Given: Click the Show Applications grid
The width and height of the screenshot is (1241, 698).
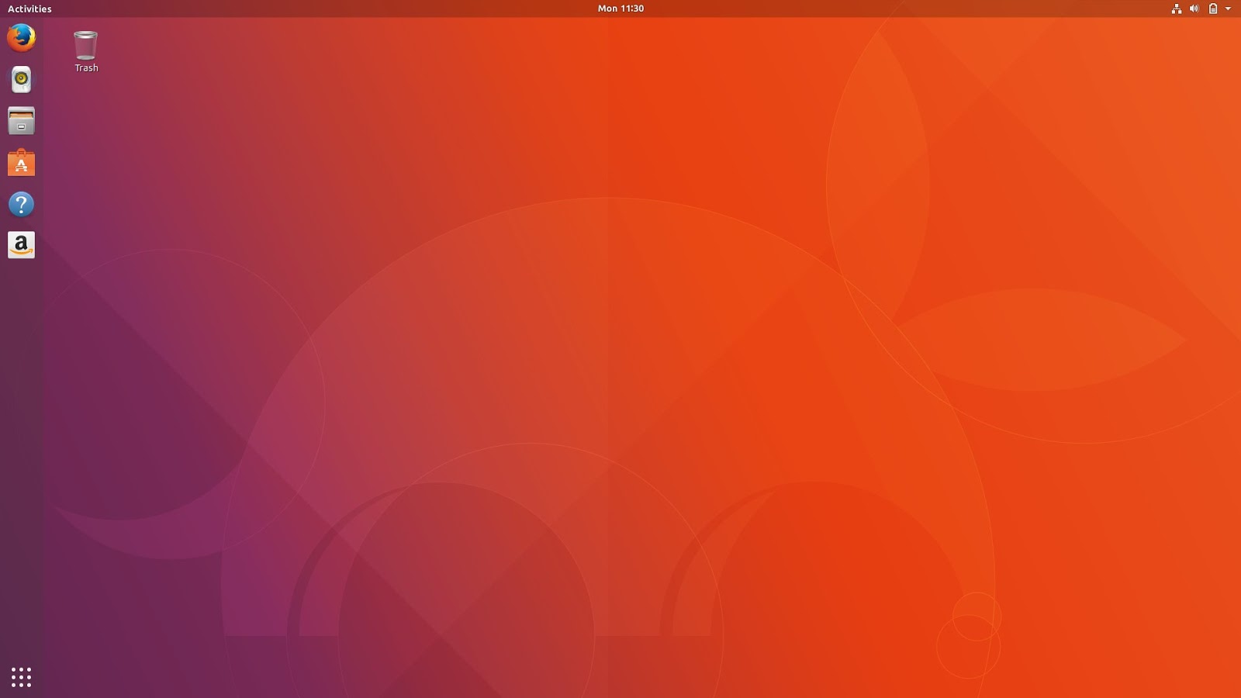Looking at the screenshot, I should (x=21, y=676).
